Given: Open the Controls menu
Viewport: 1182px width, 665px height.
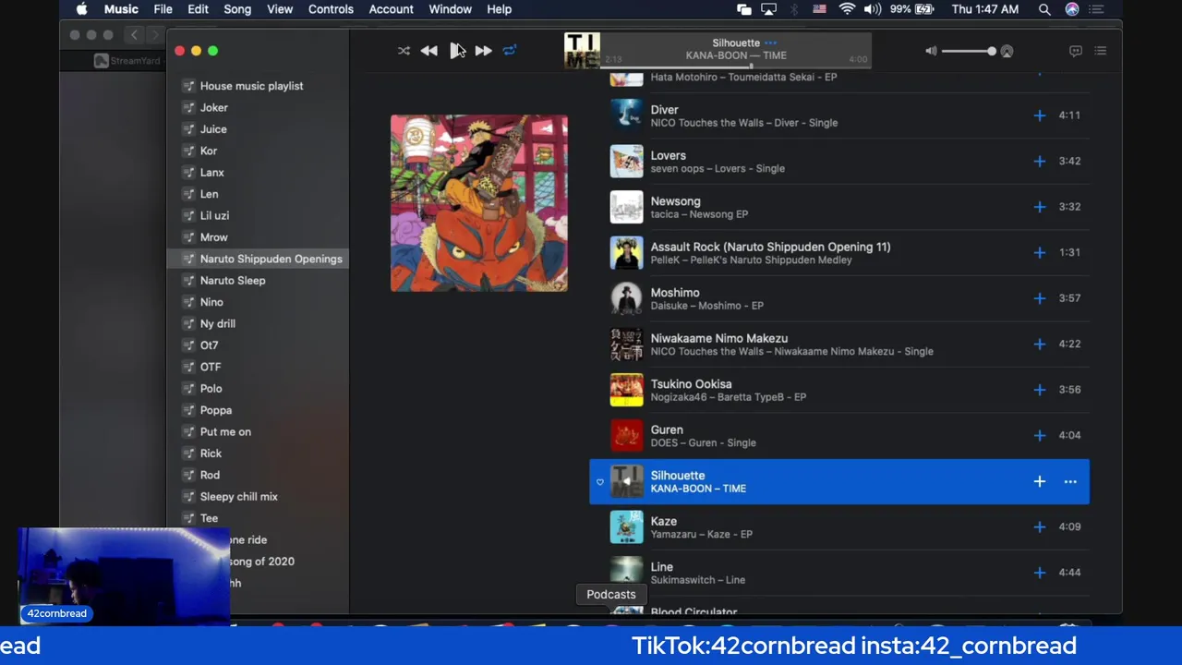Looking at the screenshot, I should [331, 9].
